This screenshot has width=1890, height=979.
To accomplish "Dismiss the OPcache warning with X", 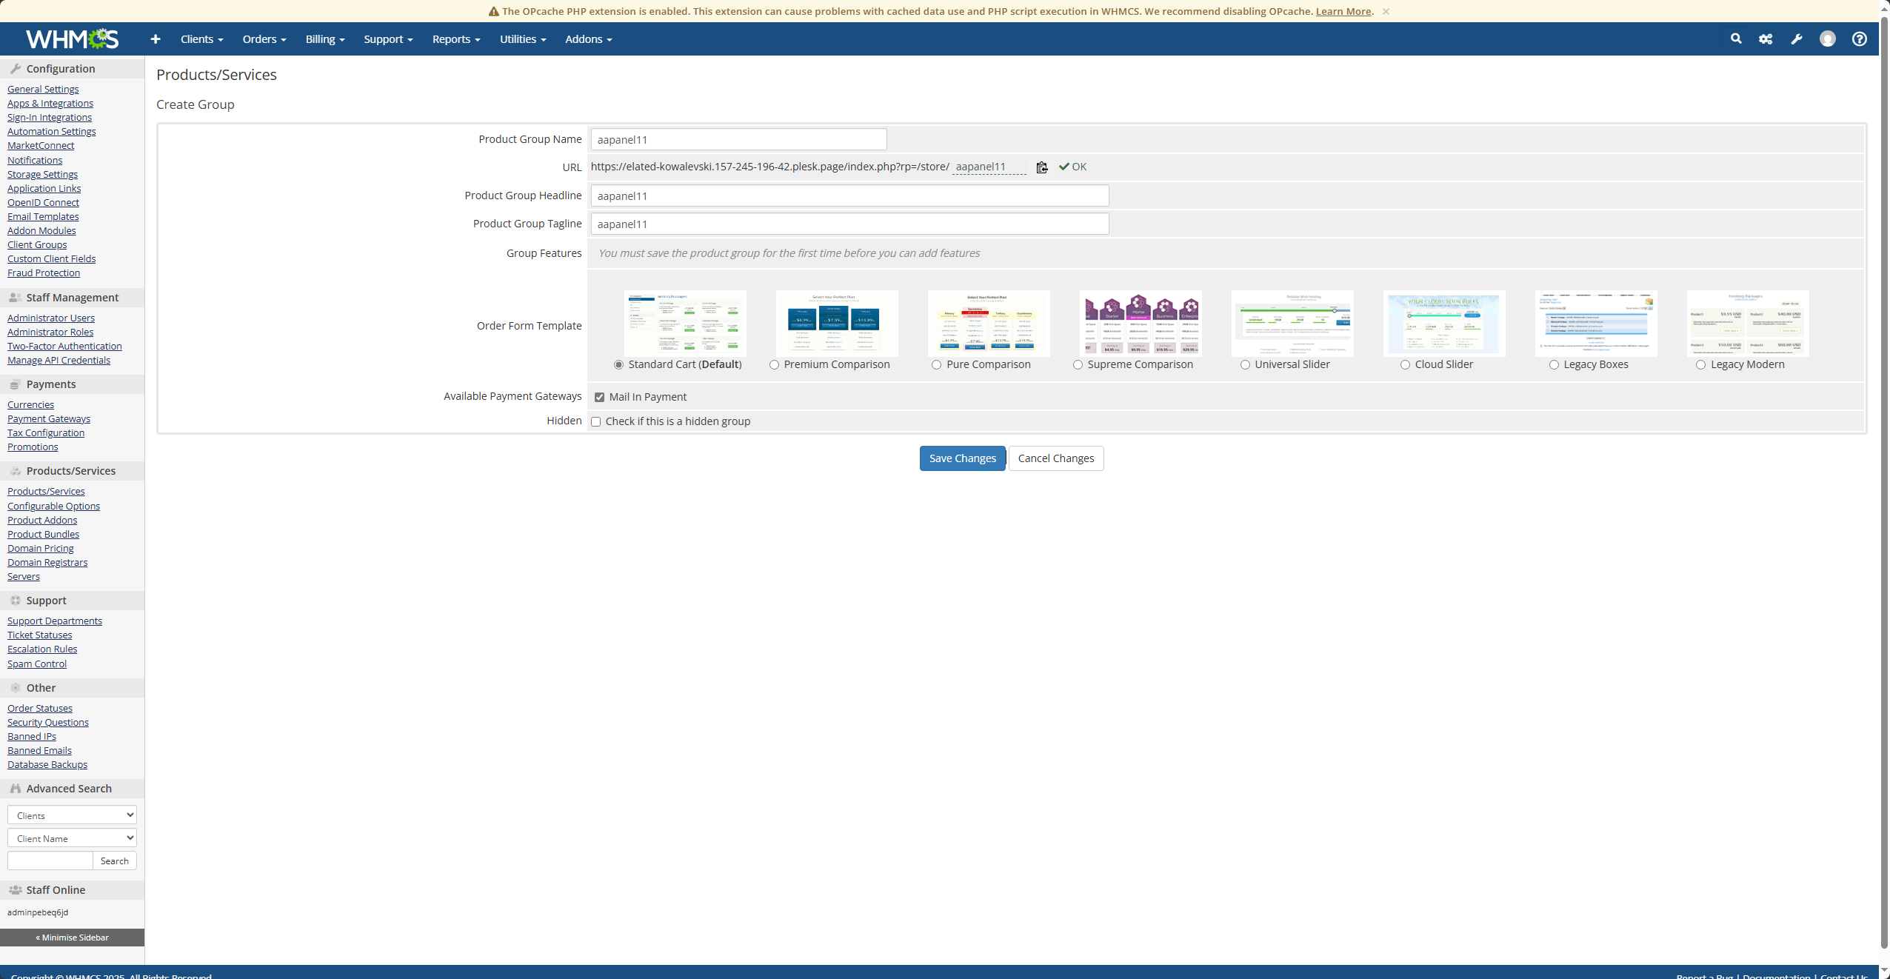I will pyautogui.click(x=1385, y=11).
